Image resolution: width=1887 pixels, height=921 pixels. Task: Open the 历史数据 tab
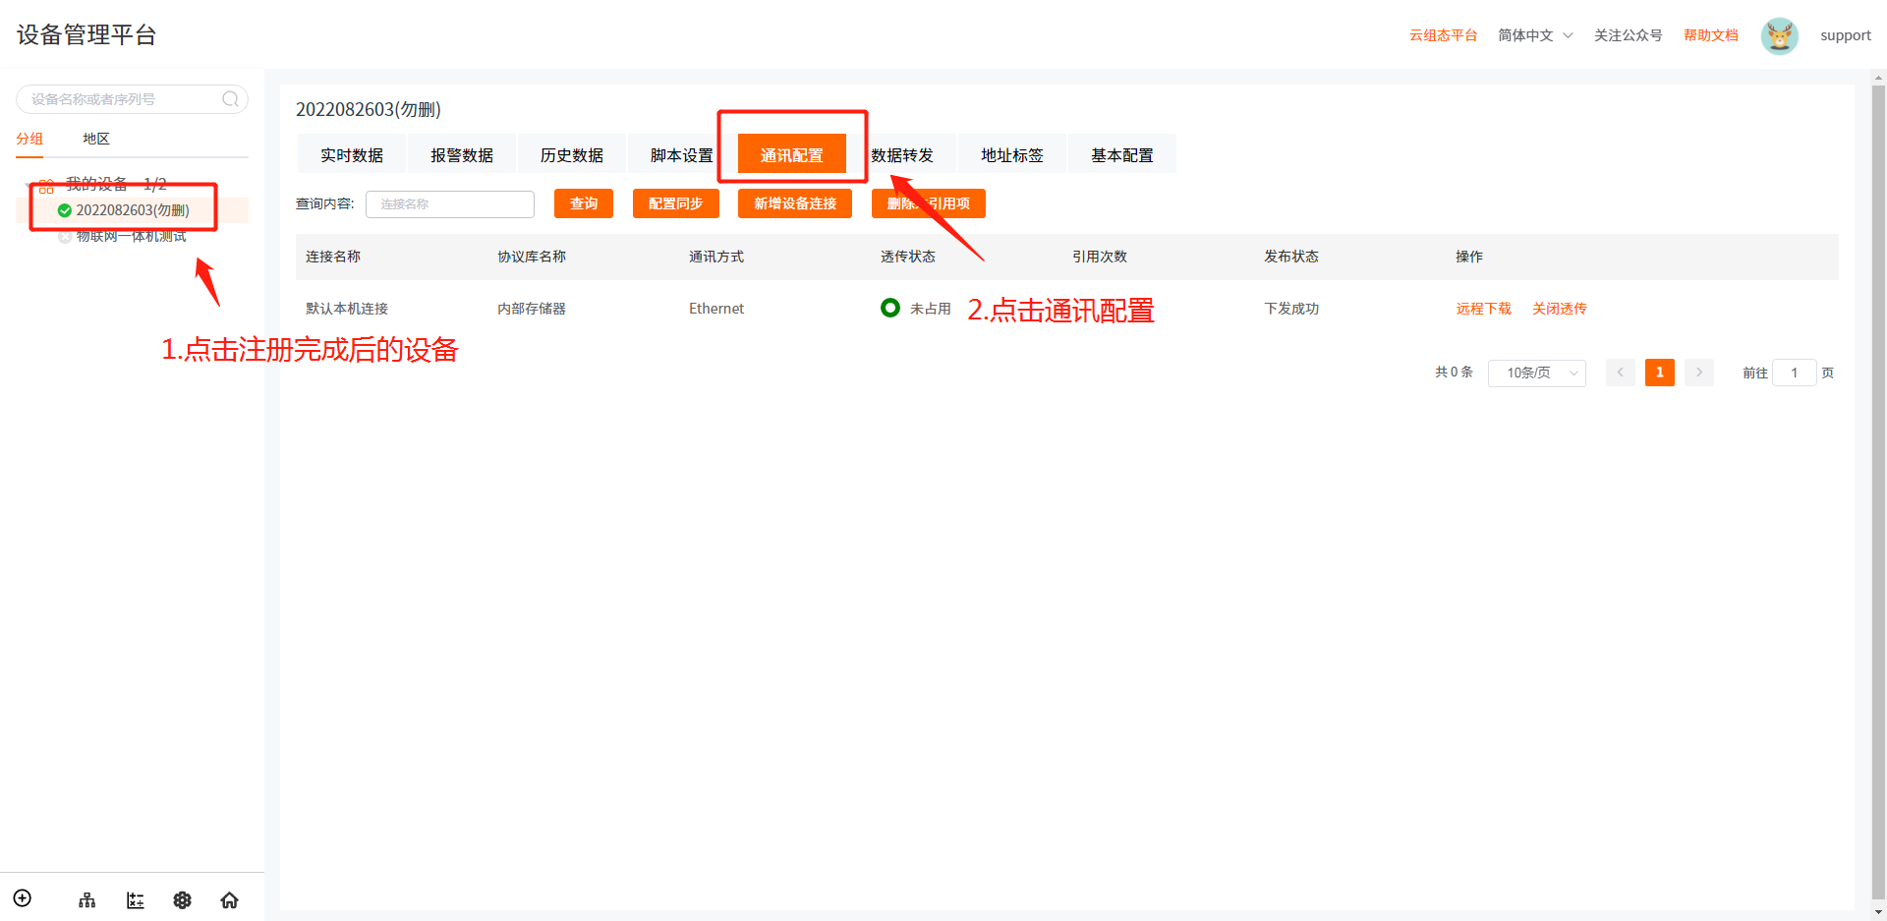pos(572,154)
